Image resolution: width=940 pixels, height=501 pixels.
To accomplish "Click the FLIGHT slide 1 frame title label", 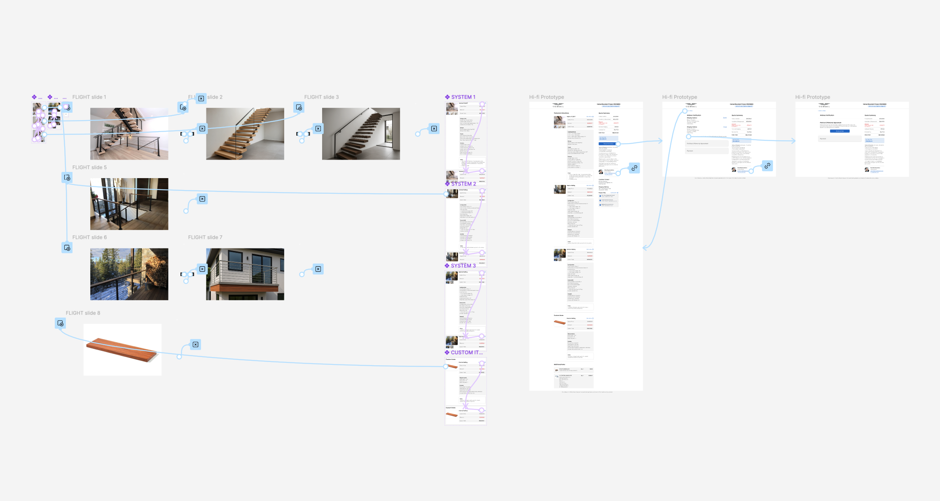I will [89, 97].
